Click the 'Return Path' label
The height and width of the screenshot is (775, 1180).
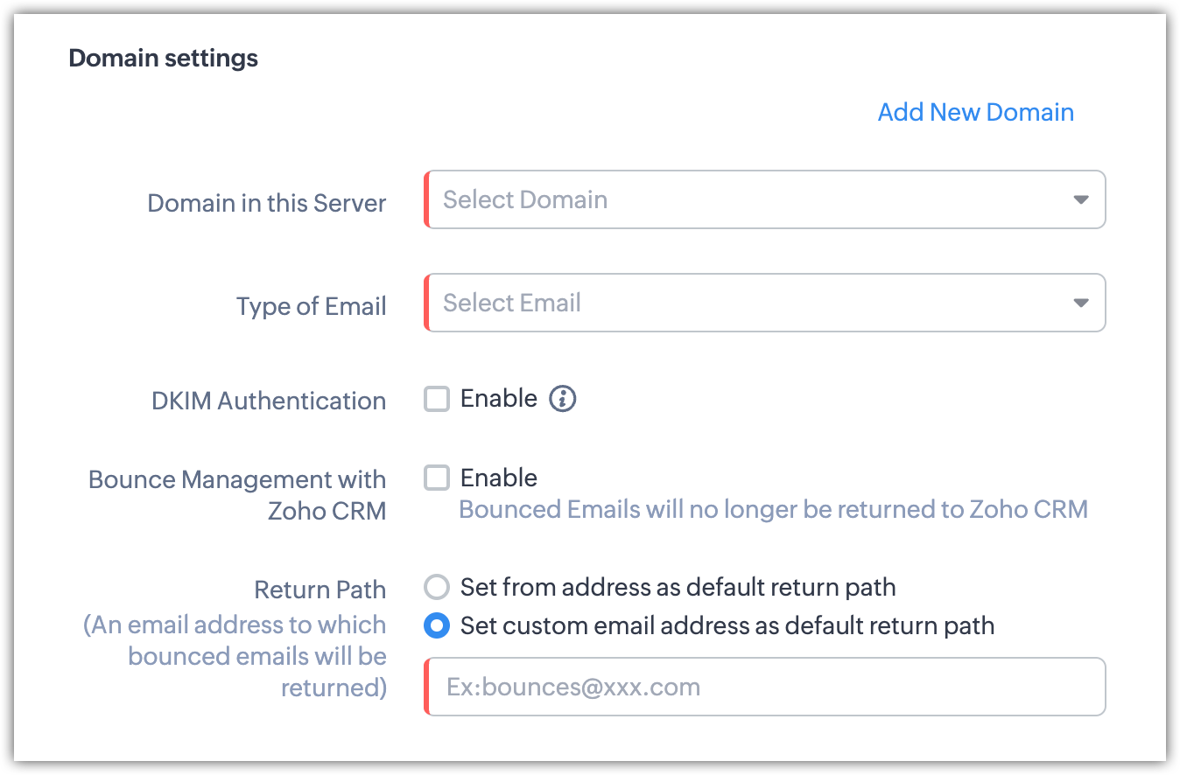pos(320,590)
